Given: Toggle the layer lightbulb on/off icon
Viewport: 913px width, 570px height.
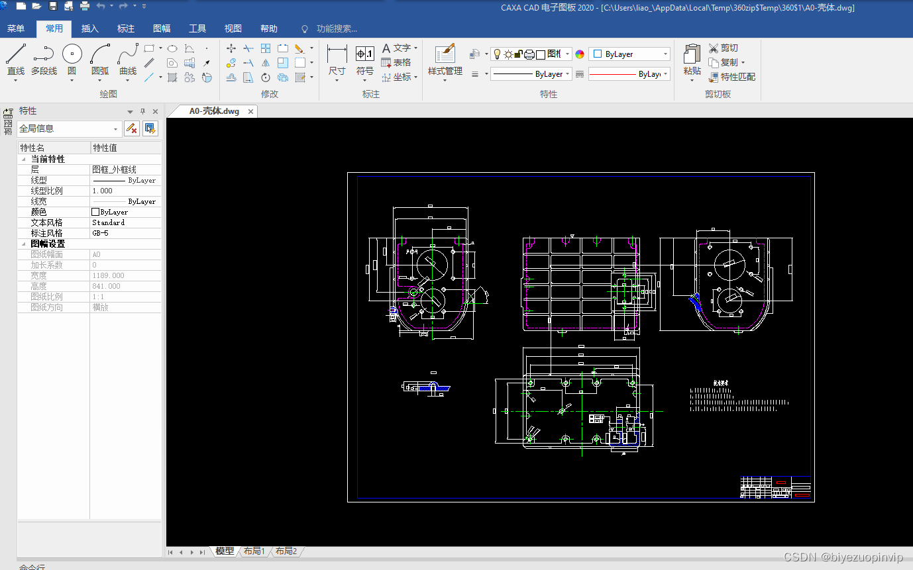Looking at the screenshot, I should [498, 54].
